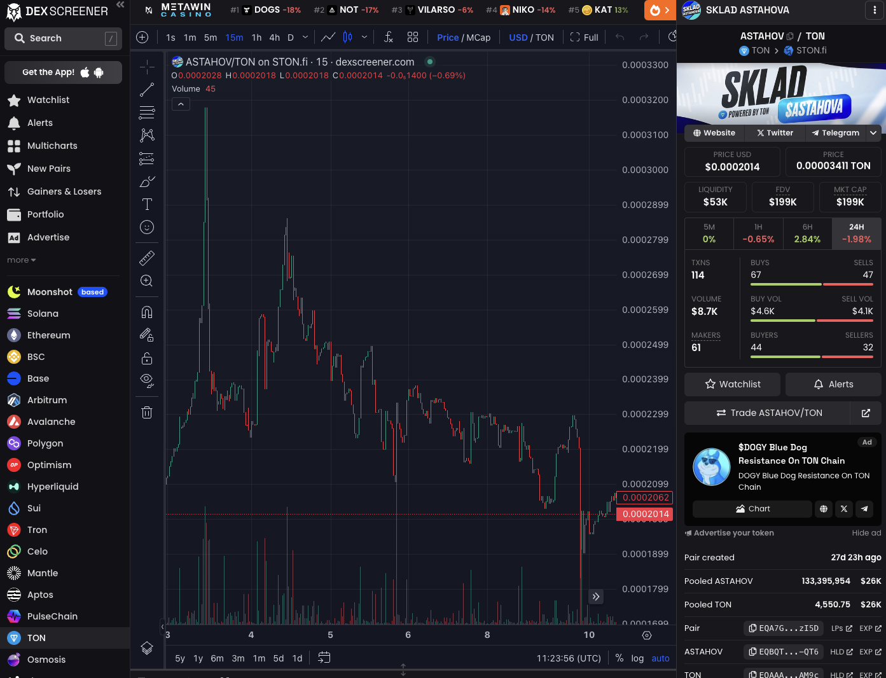
Task: Collapse the chart legend indicators
Action: tap(181, 104)
